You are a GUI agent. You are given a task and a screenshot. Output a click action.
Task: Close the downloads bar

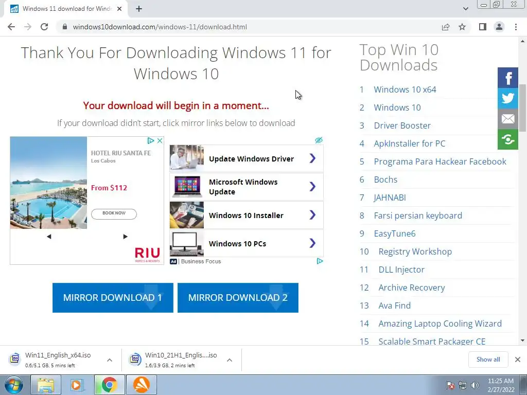point(518,360)
